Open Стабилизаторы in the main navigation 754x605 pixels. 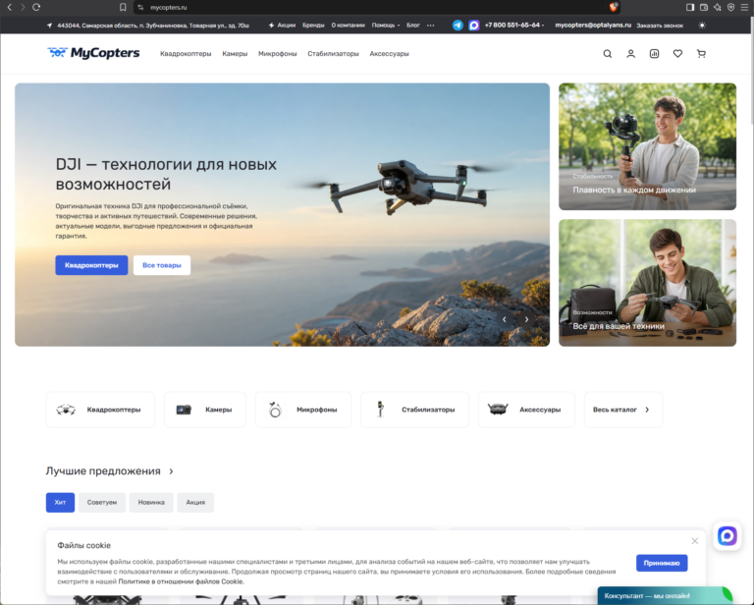click(x=333, y=54)
